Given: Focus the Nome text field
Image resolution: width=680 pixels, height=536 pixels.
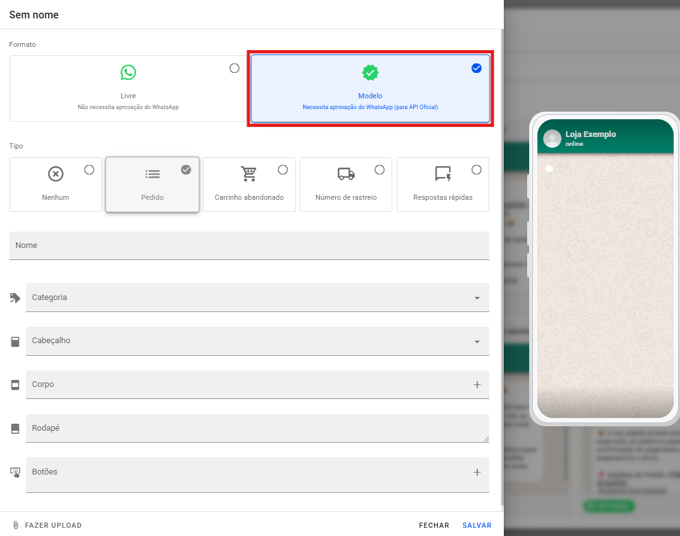Looking at the screenshot, I should coord(249,245).
